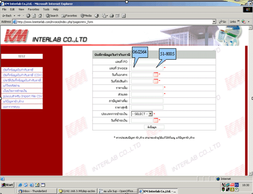Click the Stop icon in the toolbar
The height and width of the screenshot is (194, 253).
coord(28,16)
